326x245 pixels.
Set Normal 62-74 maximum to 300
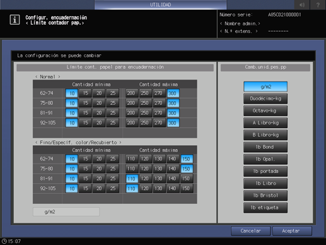[173, 93]
